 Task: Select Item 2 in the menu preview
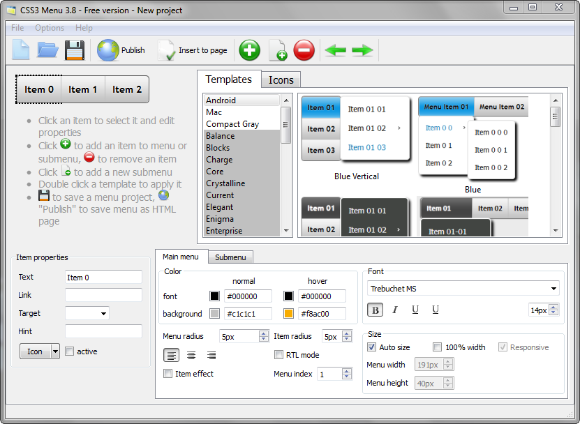coord(127,89)
